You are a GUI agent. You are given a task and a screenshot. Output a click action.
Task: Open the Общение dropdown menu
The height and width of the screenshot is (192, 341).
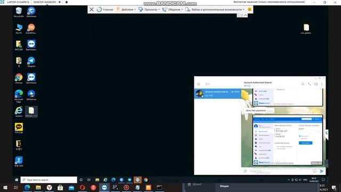coord(173,10)
